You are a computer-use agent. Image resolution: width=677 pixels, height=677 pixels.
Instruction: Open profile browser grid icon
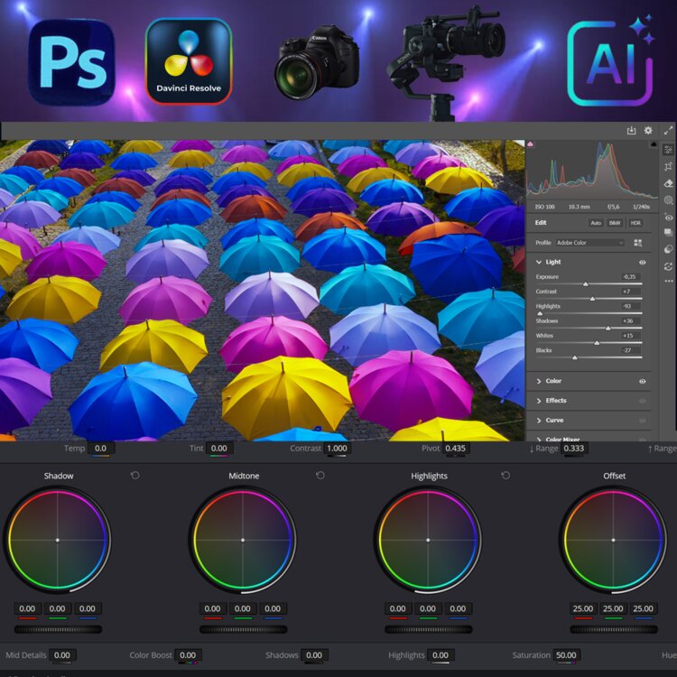[x=638, y=243]
